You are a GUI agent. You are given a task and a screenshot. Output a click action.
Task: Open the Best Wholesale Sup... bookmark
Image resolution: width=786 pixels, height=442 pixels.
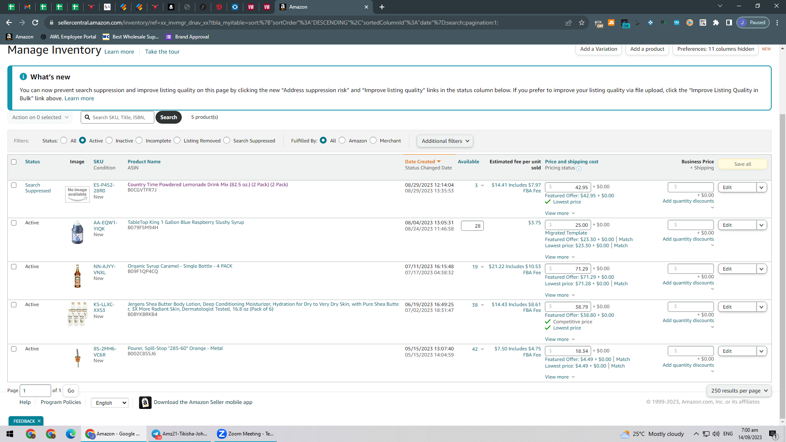131,37
